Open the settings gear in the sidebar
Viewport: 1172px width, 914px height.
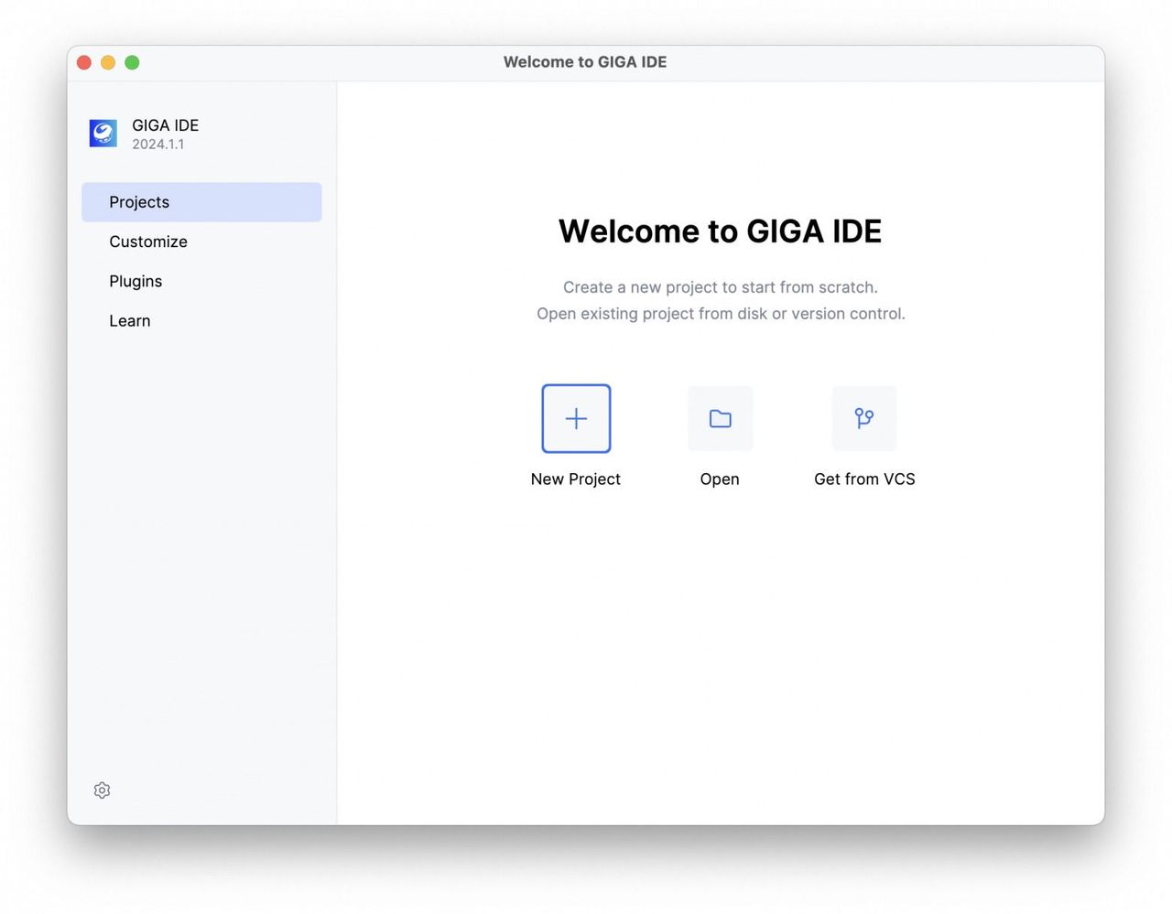click(x=103, y=790)
